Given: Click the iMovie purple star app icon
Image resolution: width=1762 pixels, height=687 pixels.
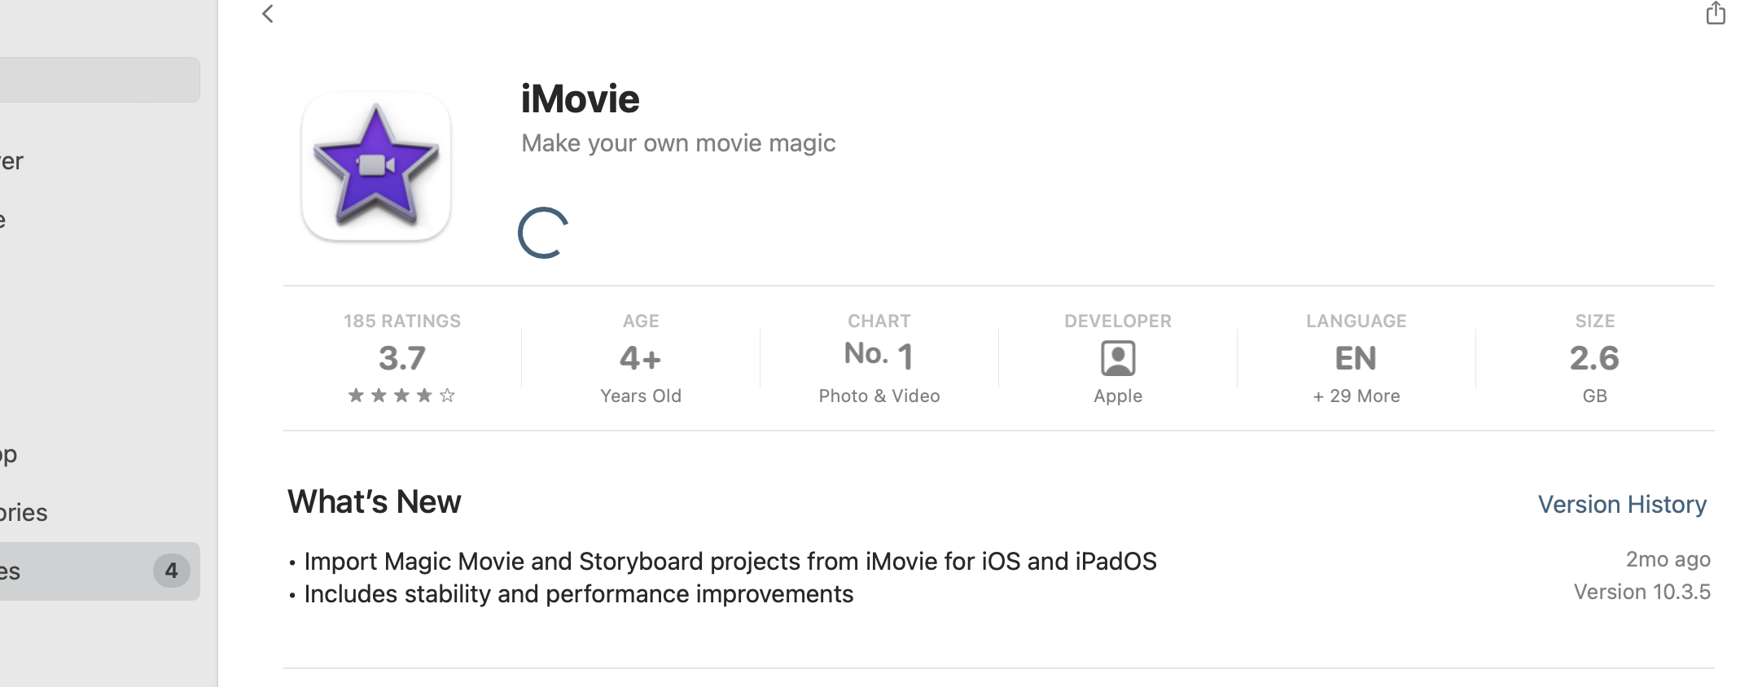Looking at the screenshot, I should (x=376, y=167).
